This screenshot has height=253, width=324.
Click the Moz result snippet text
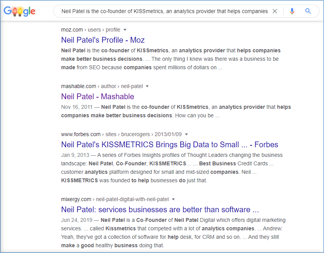click(x=171, y=59)
